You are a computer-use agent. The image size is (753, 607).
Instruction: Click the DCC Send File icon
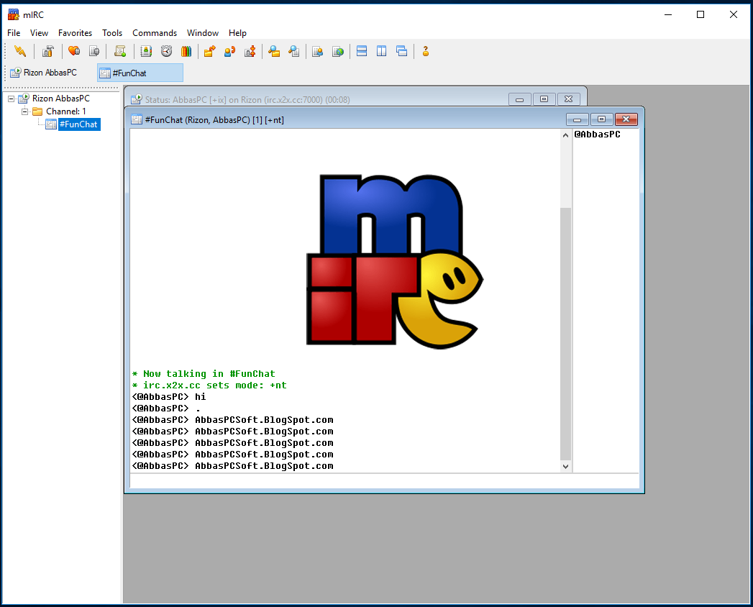210,51
